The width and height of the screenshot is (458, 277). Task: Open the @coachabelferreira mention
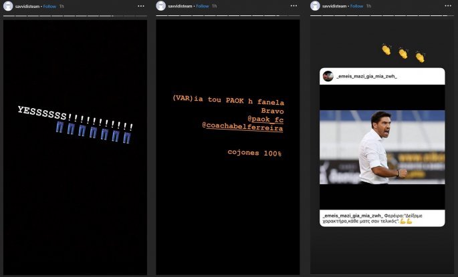tap(242, 128)
